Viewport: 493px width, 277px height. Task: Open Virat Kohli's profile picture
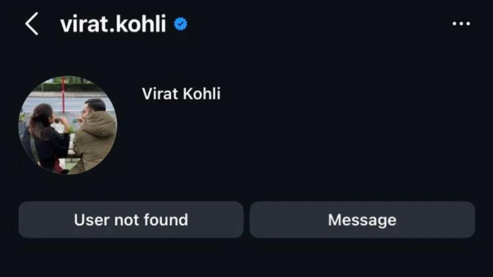pyautogui.click(x=68, y=125)
